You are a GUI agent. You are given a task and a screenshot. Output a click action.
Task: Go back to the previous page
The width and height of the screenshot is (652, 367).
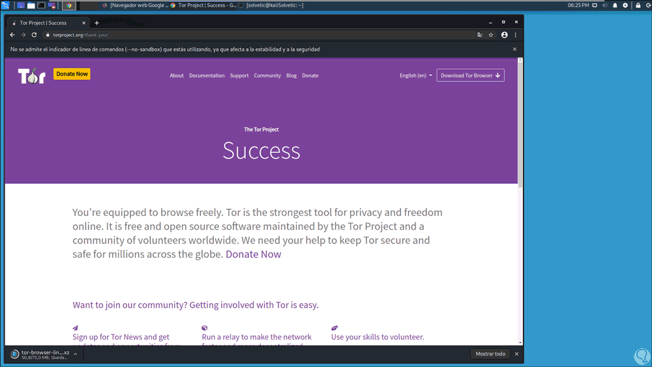(x=12, y=35)
